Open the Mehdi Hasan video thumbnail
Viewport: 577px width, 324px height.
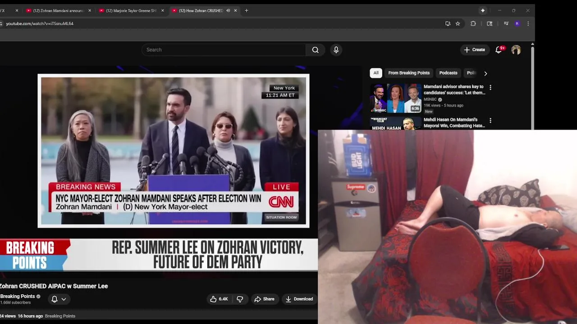[396, 123]
